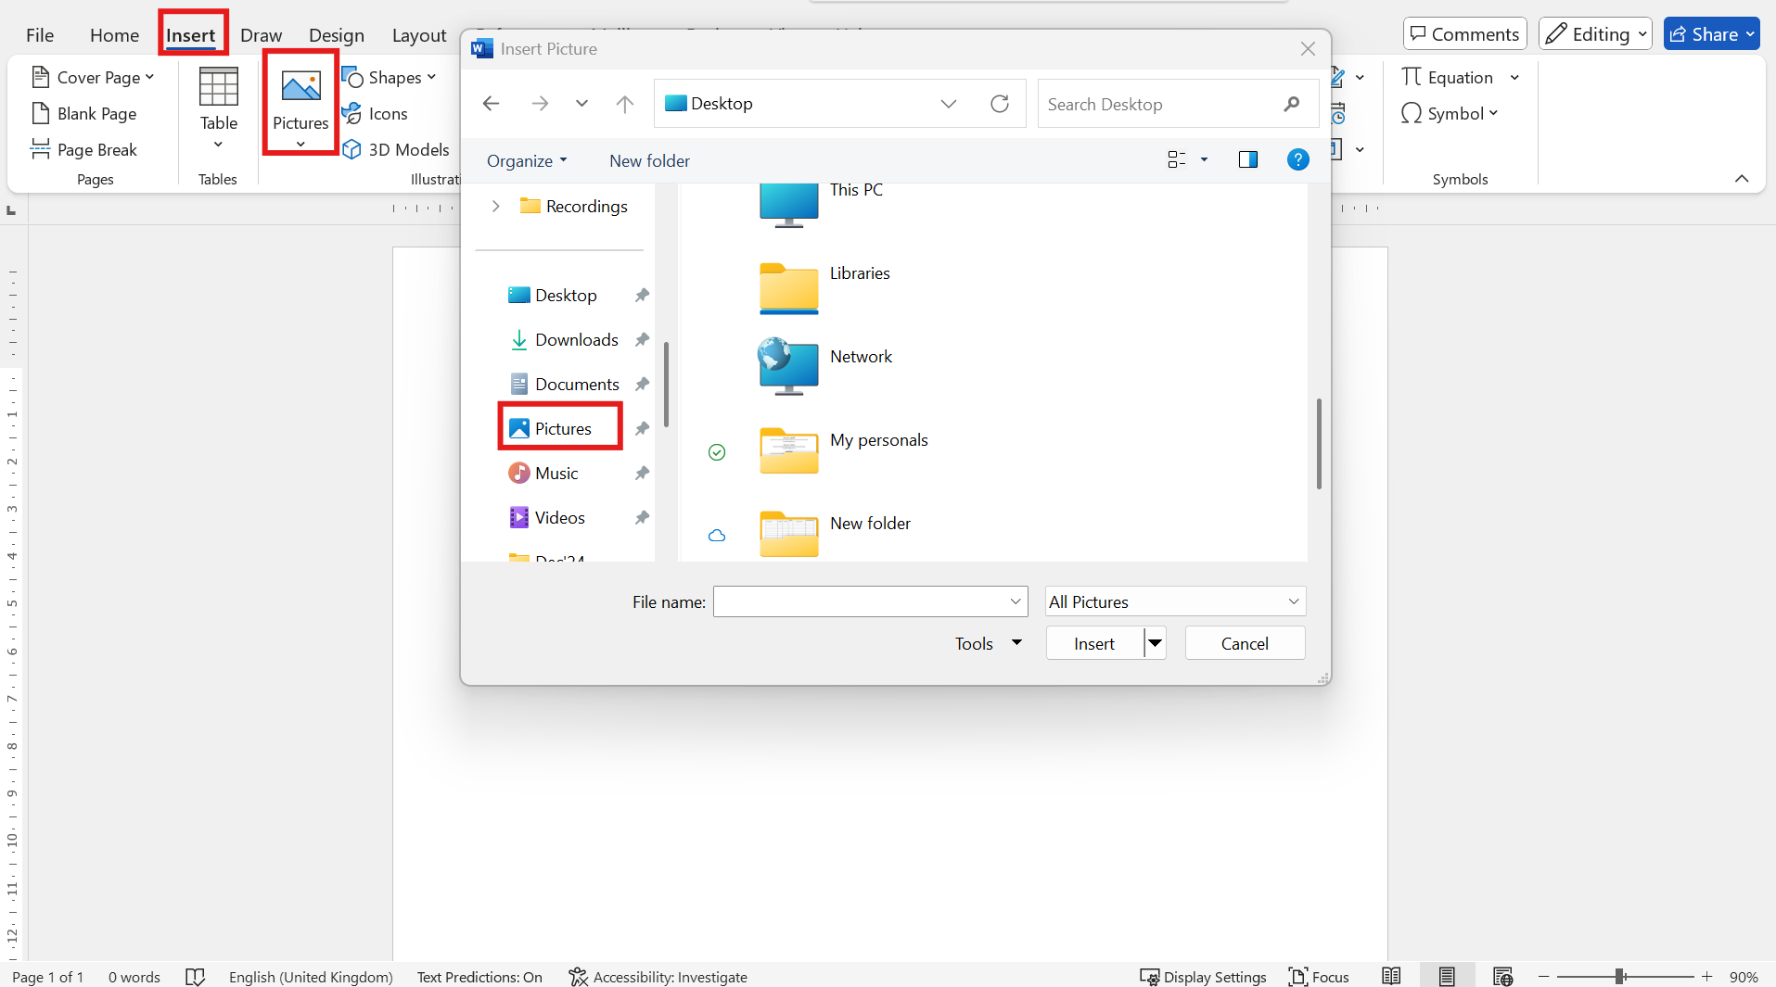Open Accessibility: Investigate in the status bar
Viewport: 1776px width, 987px height.
pos(658,977)
